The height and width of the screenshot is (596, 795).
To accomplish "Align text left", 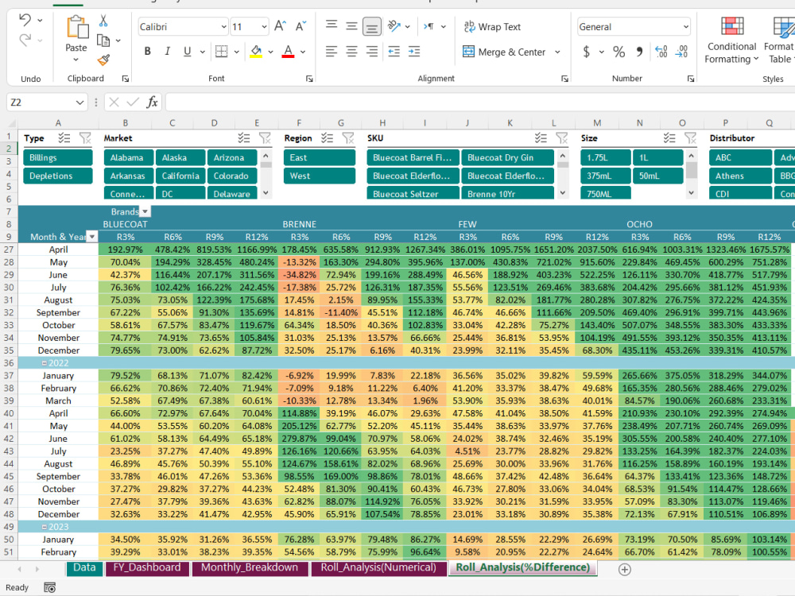I will [332, 51].
